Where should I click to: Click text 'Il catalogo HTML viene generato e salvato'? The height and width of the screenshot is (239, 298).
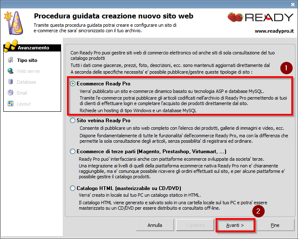(123, 203)
